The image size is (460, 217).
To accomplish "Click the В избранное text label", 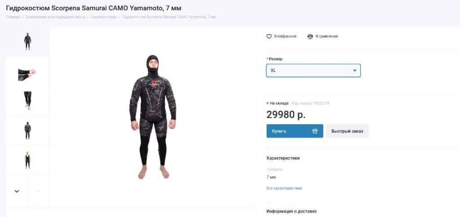I will (285, 36).
